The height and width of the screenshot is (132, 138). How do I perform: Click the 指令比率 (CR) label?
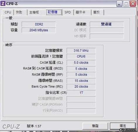[x=56, y=93]
